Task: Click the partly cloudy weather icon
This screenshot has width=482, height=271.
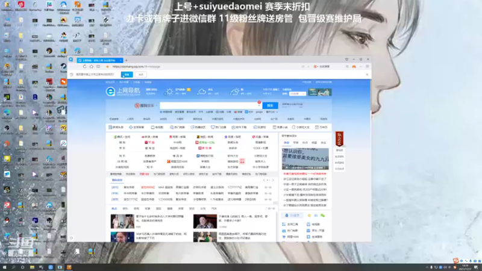Action: point(234,92)
